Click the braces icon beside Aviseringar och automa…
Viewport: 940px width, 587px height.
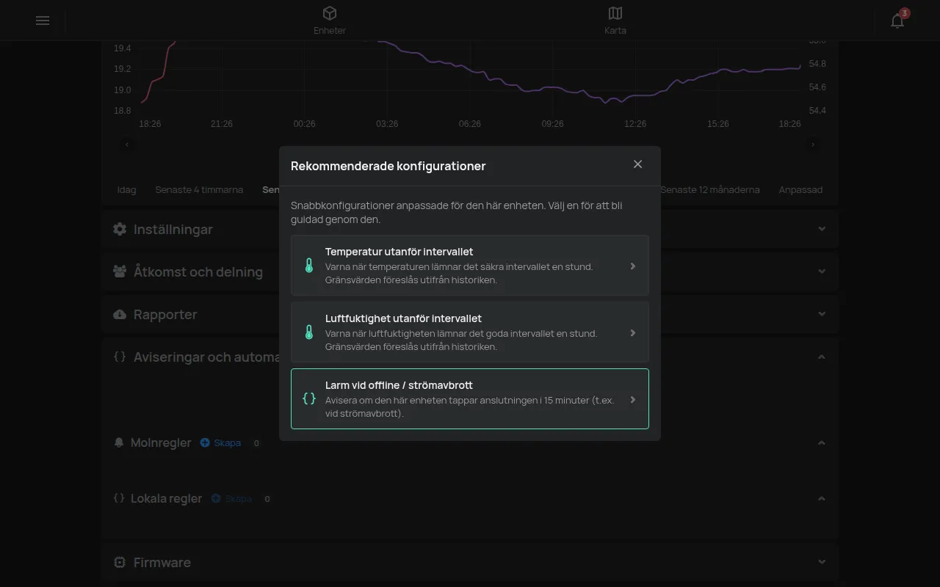tap(120, 357)
